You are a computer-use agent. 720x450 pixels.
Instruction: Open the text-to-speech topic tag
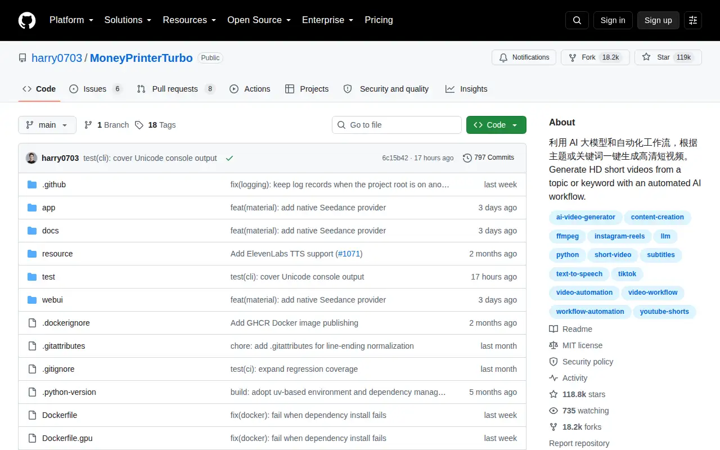pyautogui.click(x=579, y=274)
